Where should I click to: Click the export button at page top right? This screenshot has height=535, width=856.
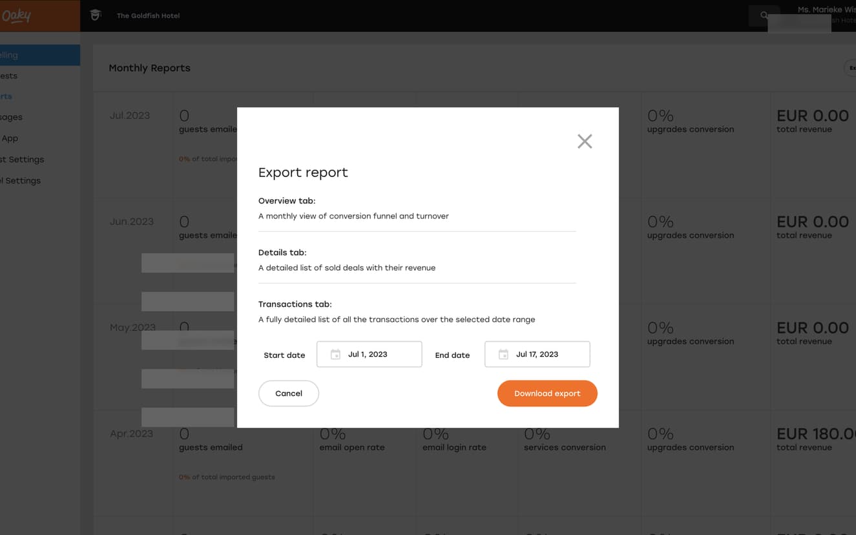(850, 68)
